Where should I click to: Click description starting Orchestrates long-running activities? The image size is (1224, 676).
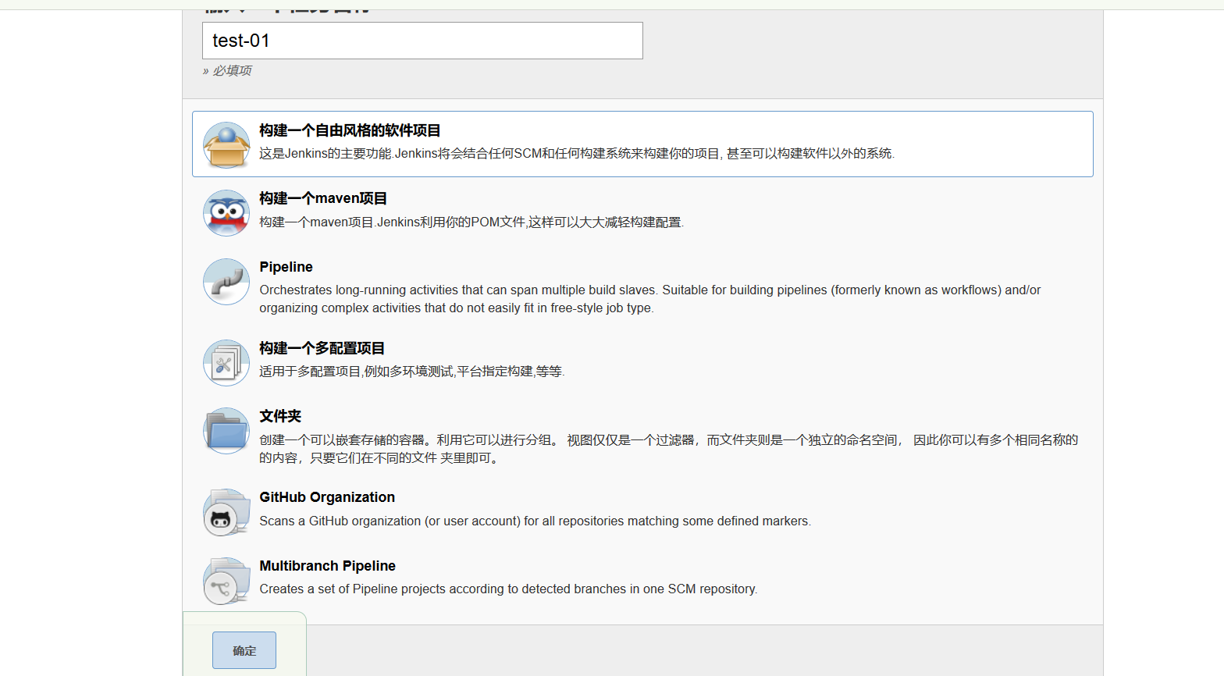(650, 299)
